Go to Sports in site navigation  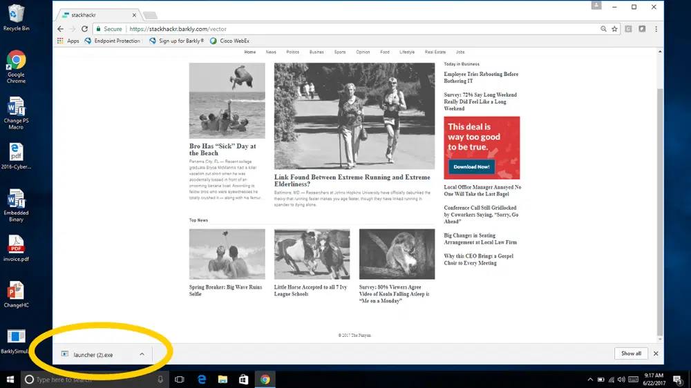click(340, 52)
